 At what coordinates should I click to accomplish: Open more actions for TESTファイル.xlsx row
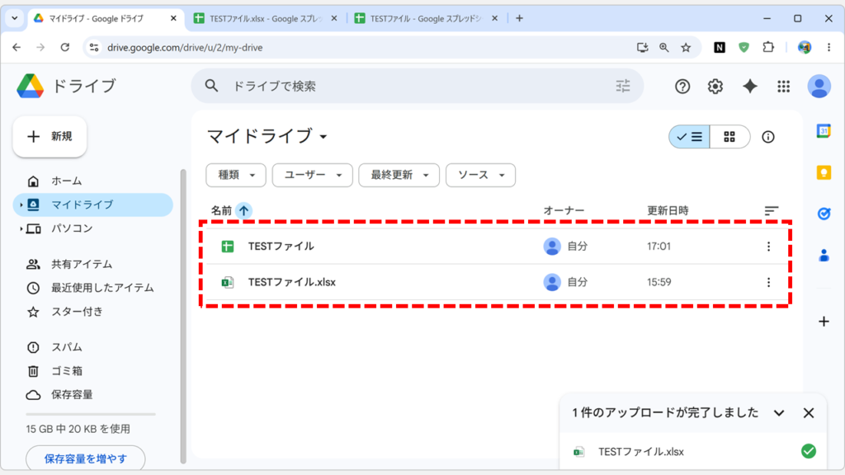(x=768, y=282)
